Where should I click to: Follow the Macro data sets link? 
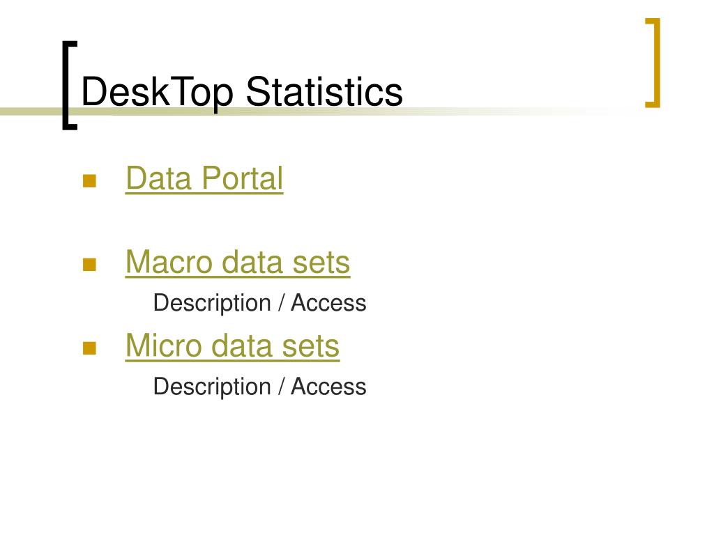coord(238,262)
